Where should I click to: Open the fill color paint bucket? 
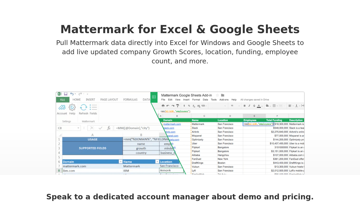(x=267, y=106)
